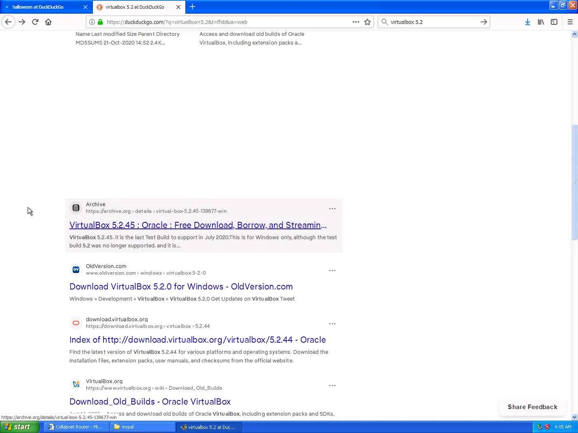Open more options for Archive result

click(332, 209)
